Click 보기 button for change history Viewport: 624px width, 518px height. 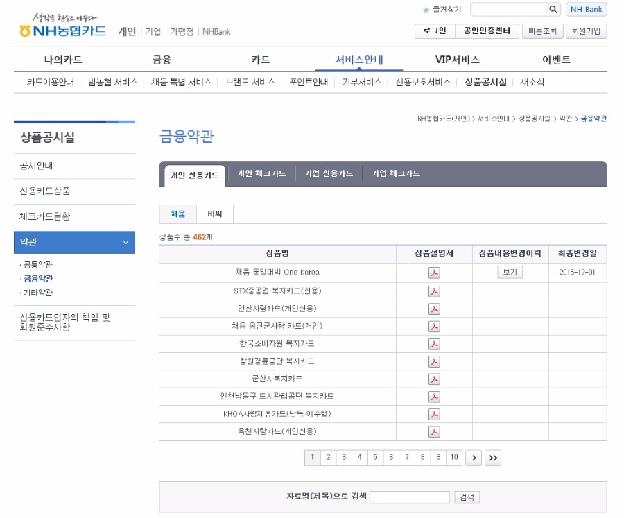[510, 273]
